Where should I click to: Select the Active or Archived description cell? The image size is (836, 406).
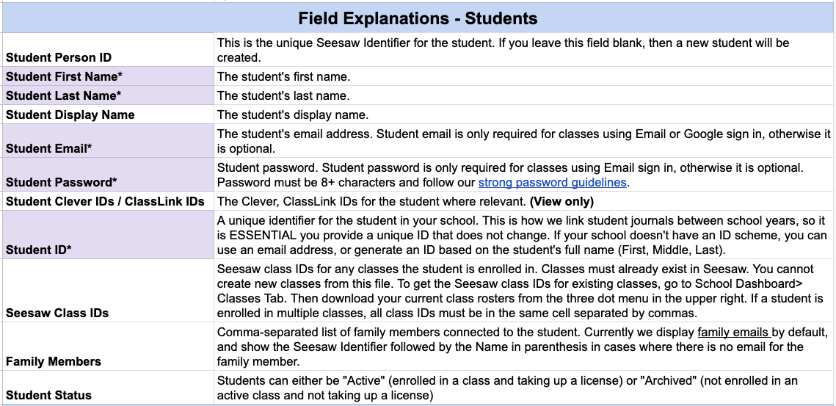[524, 388]
